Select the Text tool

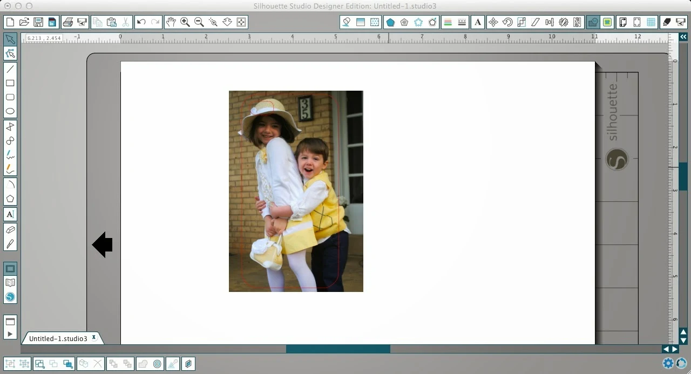coord(10,214)
